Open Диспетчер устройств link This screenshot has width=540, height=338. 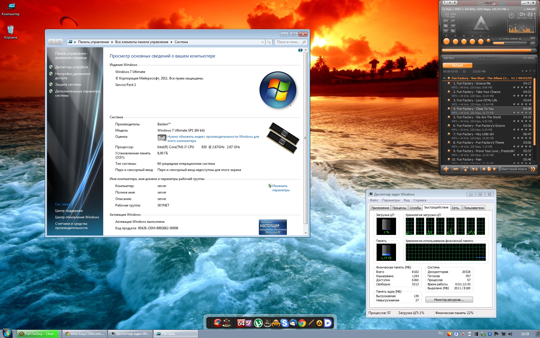coord(71,67)
